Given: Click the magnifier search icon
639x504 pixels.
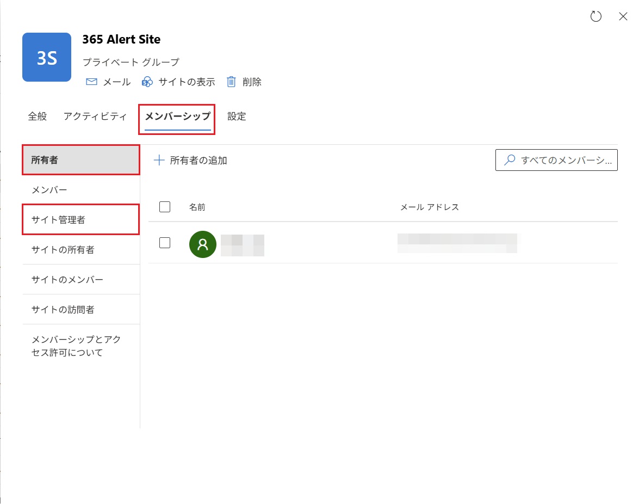Looking at the screenshot, I should (510, 160).
